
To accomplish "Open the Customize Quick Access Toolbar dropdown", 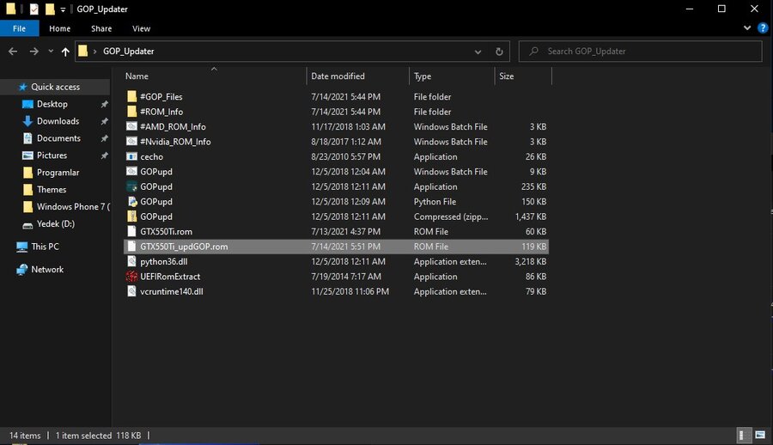I will (64, 9).
